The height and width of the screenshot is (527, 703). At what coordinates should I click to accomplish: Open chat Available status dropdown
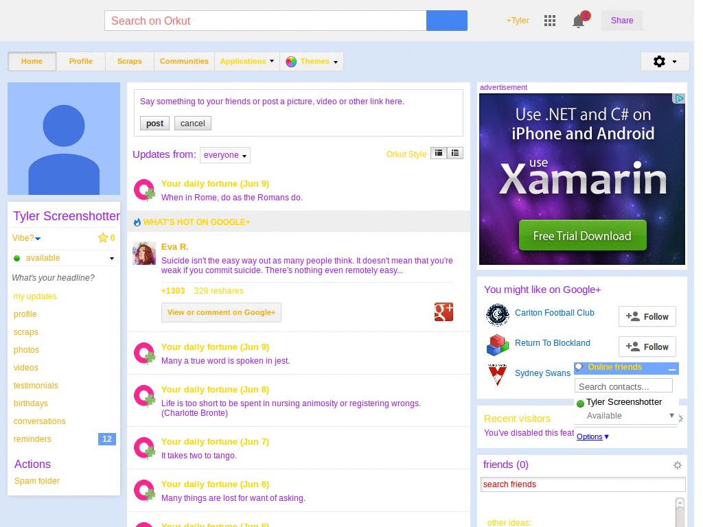pos(671,415)
